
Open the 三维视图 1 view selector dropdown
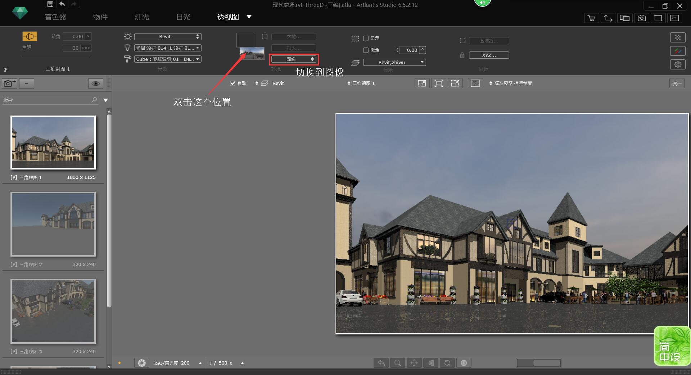[361, 83]
